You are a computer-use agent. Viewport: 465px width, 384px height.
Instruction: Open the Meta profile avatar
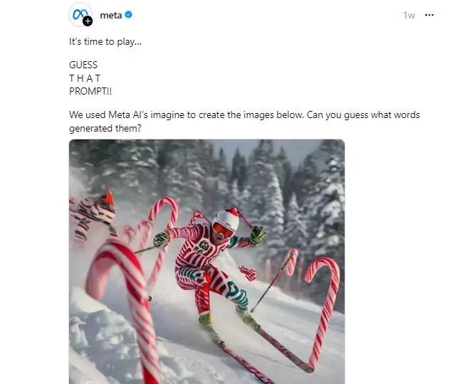point(80,14)
